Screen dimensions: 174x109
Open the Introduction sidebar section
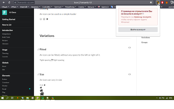point(7,30)
